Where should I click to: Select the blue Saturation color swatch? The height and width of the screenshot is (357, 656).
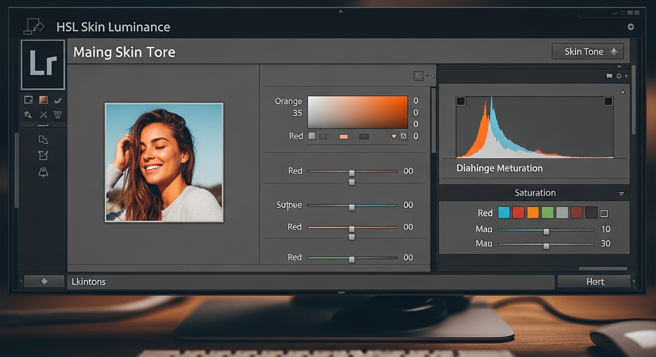[504, 213]
